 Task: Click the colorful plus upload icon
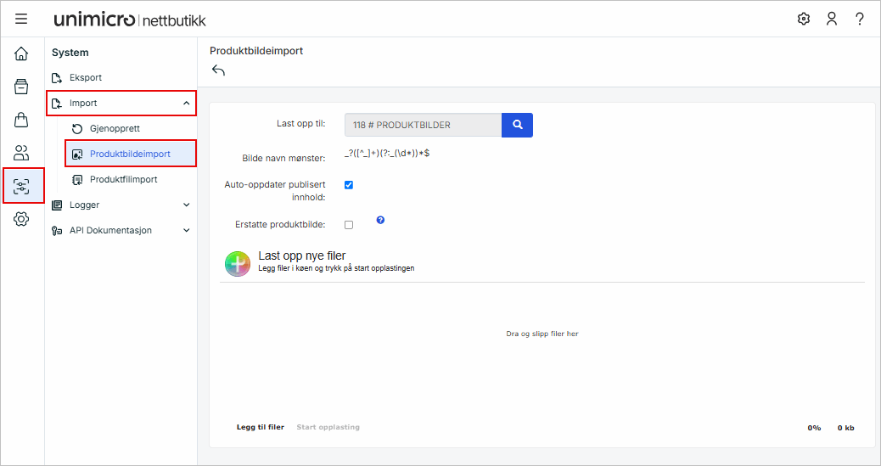point(238,264)
